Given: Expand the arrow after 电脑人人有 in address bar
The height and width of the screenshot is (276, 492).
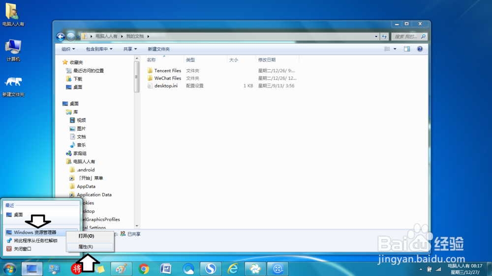Looking at the screenshot, I should (122, 36).
